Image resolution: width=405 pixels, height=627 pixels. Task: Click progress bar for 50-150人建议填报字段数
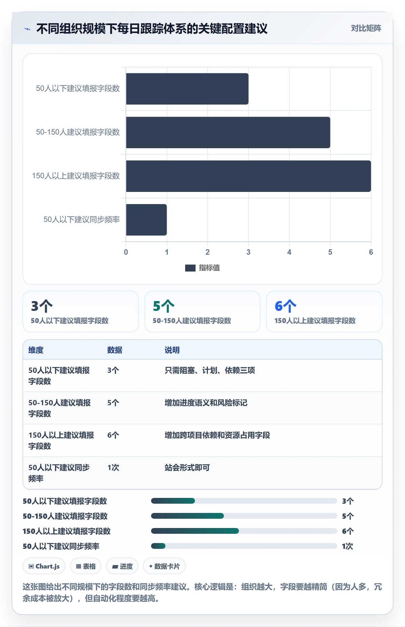[244, 516]
